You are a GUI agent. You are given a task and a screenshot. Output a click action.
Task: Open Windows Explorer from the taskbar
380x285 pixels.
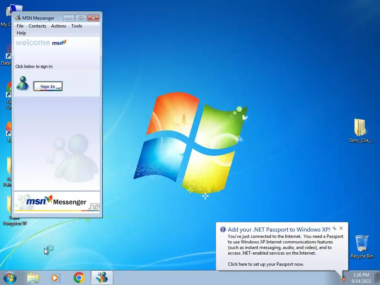(x=33, y=278)
